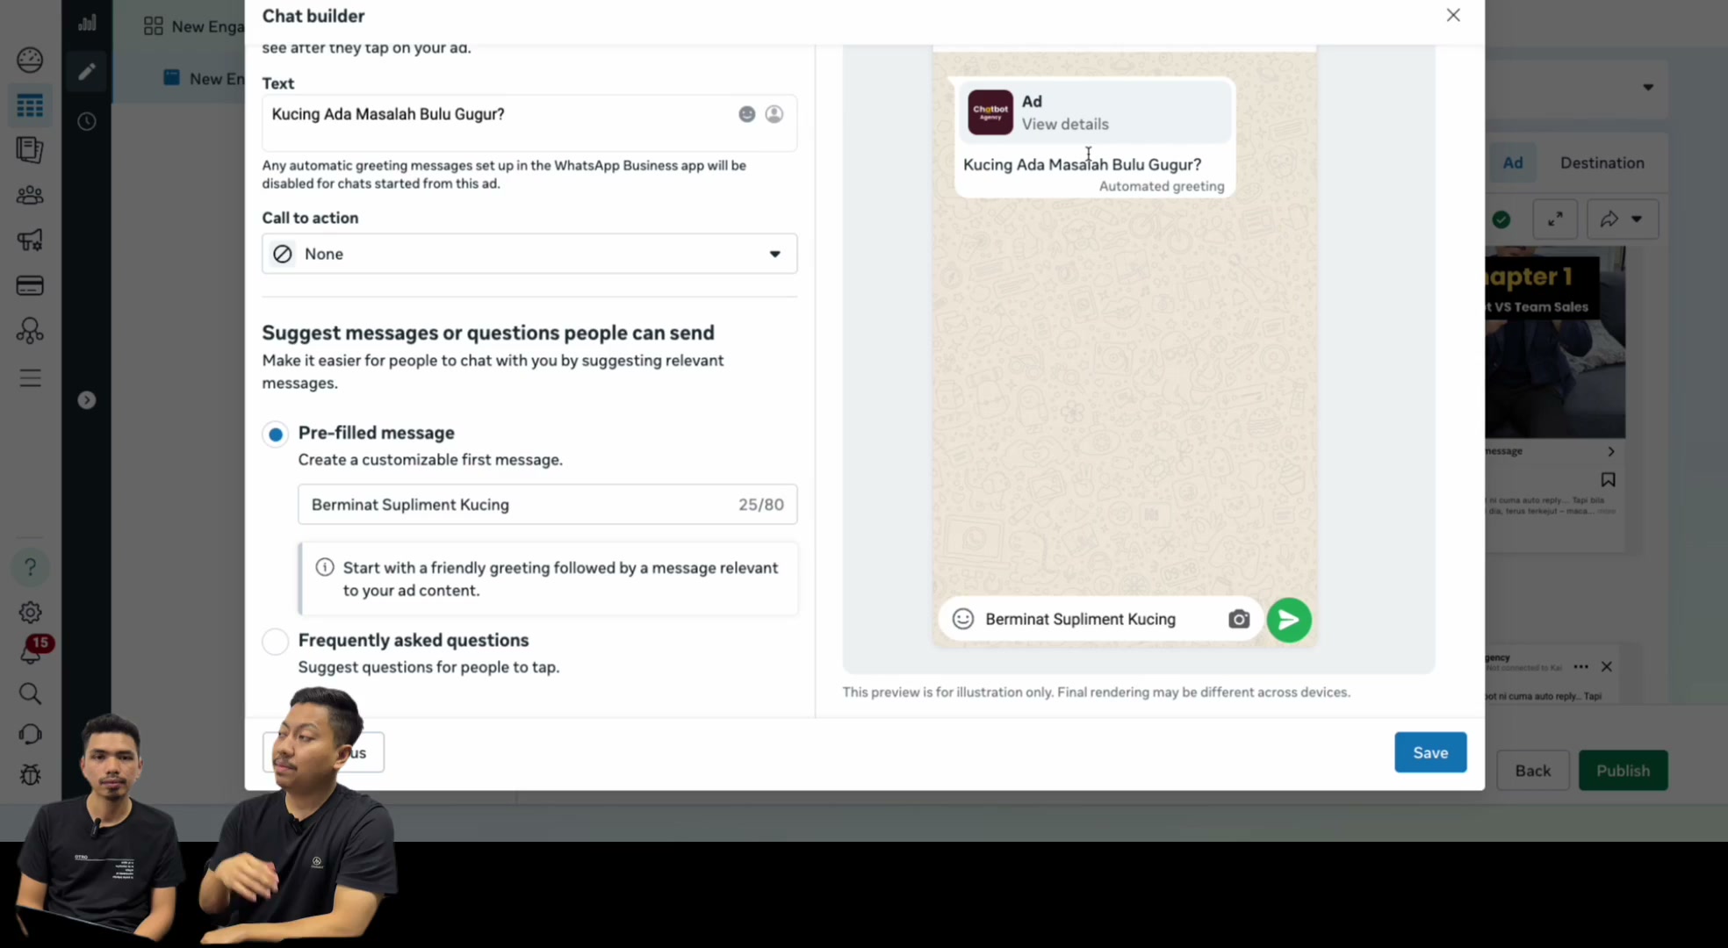Open ads reporting document icon
Viewport: 1728px width, 948px height.
click(x=30, y=150)
